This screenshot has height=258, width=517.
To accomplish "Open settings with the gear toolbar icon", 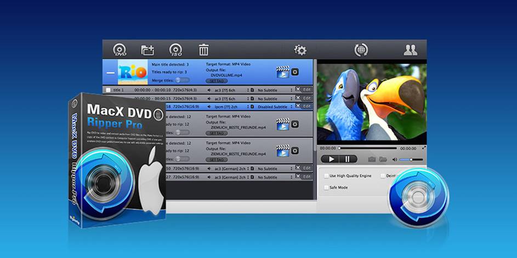I will (x=300, y=50).
